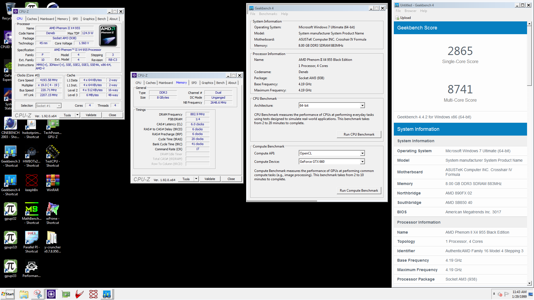Click Validate in Memory CPU-Z window
534x300 pixels.
click(210, 179)
